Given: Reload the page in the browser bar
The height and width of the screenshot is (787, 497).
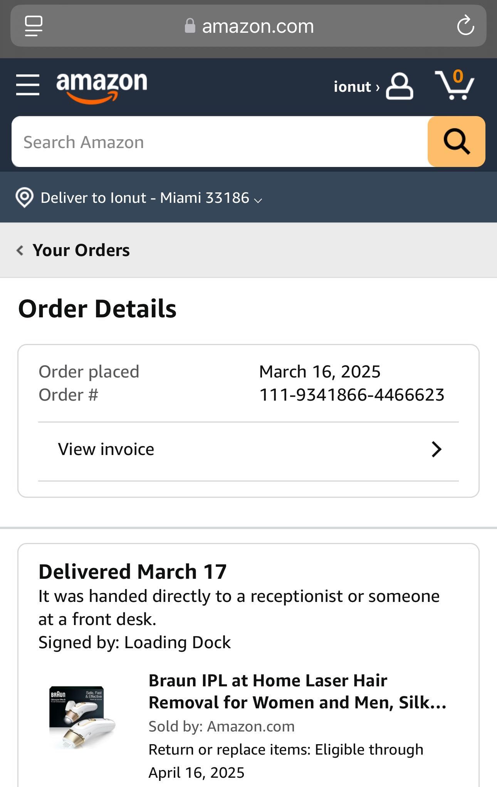Looking at the screenshot, I should coord(465,26).
